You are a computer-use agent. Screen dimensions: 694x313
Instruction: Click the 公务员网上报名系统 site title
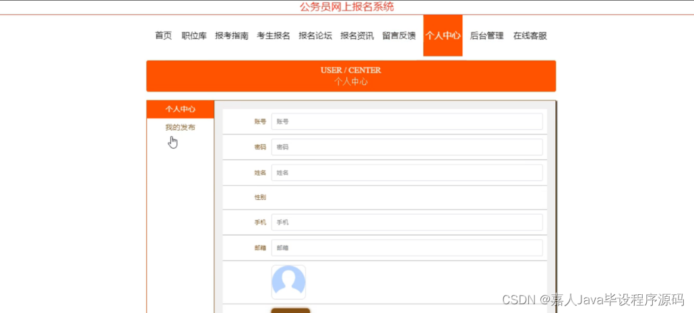pyautogui.click(x=346, y=7)
